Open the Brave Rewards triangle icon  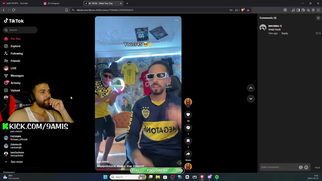pyautogui.click(x=248, y=10)
